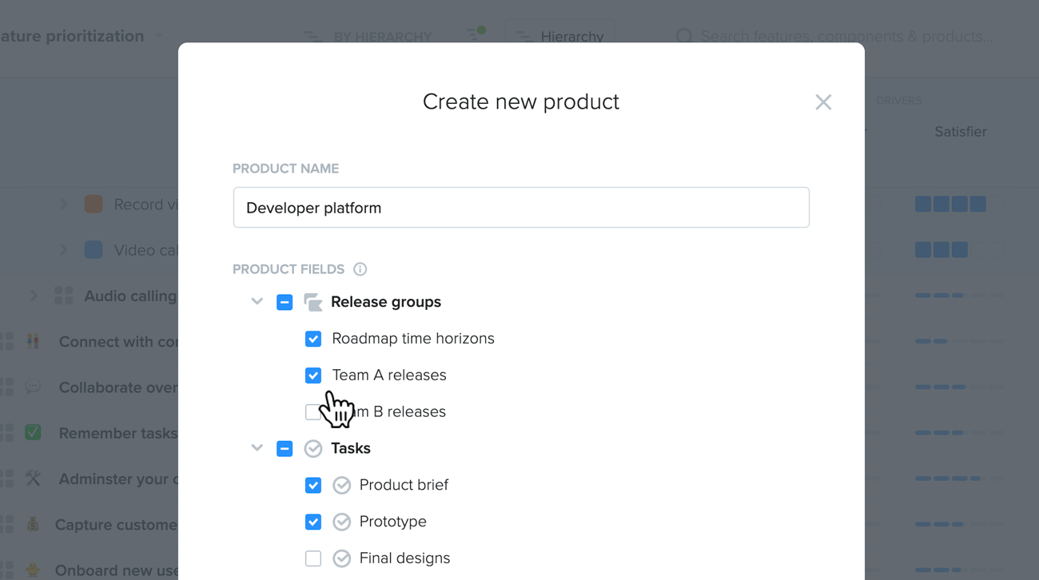Click the Tasks checkmark circle icon
The width and height of the screenshot is (1039, 580).
coord(313,448)
